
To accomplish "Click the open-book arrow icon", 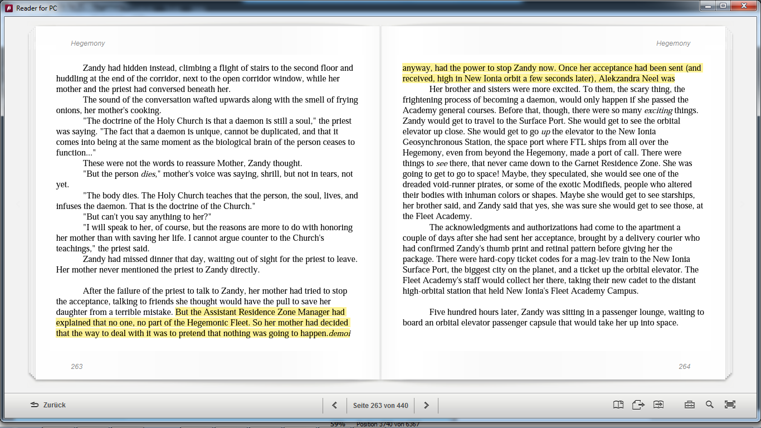I will [658, 405].
